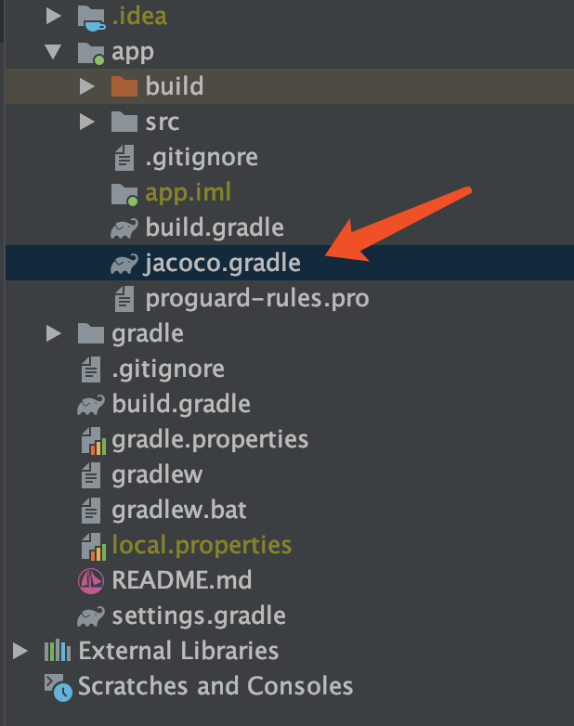Expand the build folder arrow

(88, 87)
